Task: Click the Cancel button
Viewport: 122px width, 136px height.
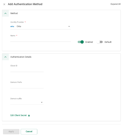Action: pyautogui.click(x=29, y=131)
